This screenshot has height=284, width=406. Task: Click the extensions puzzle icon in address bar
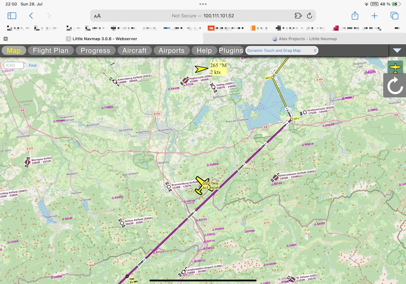298,16
